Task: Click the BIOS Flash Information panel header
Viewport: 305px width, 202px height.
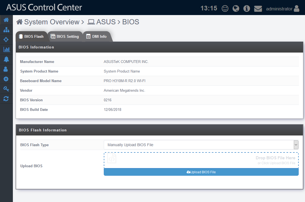Action: [159, 130]
